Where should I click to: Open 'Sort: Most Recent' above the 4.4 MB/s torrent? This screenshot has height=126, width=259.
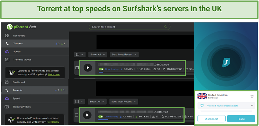click(123, 102)
